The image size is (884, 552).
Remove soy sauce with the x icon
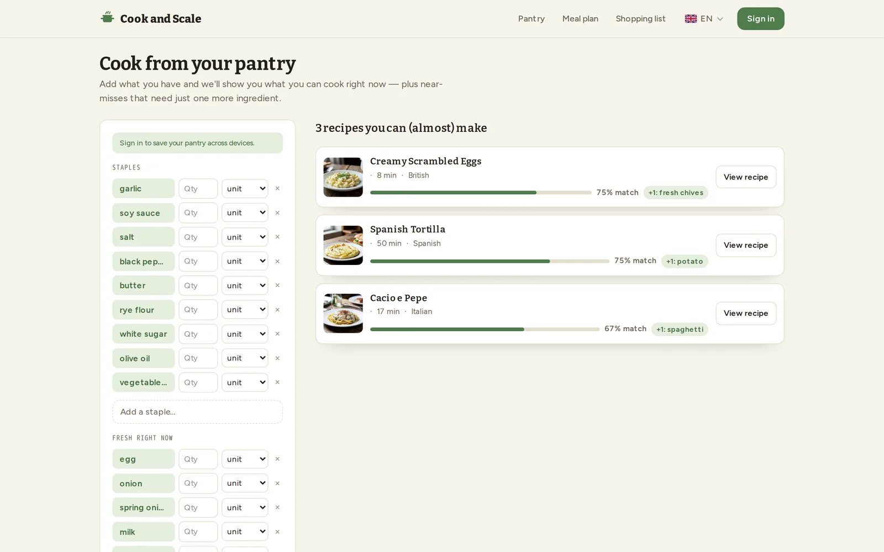[x=277, y=213]
